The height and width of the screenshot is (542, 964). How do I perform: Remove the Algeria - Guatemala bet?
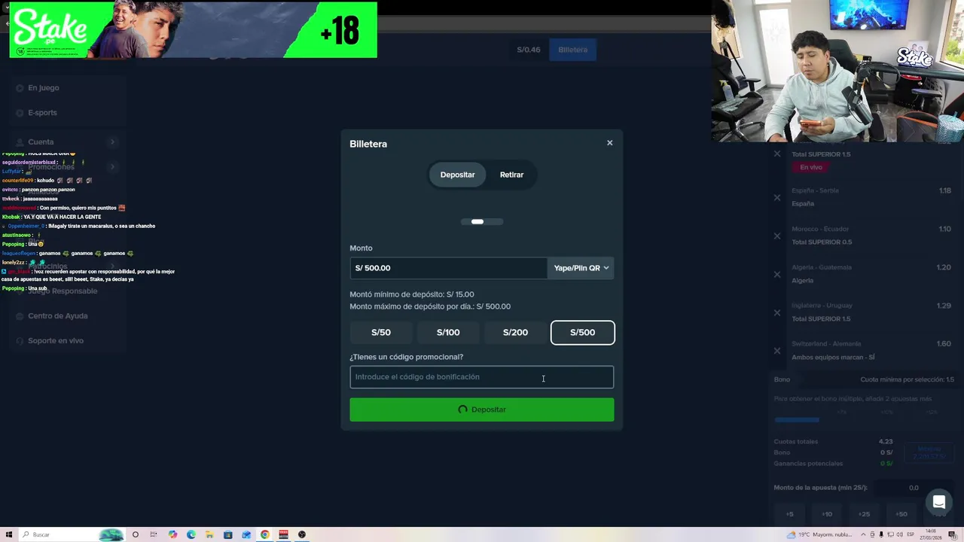pos(777,274)
